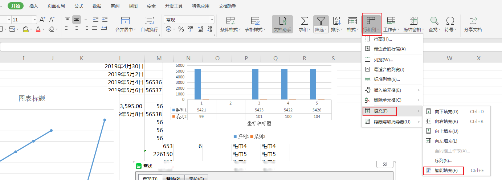
Task: Click the 筛选 filter funnel icon
Action: pyautogui.click(x=321, y=21)
